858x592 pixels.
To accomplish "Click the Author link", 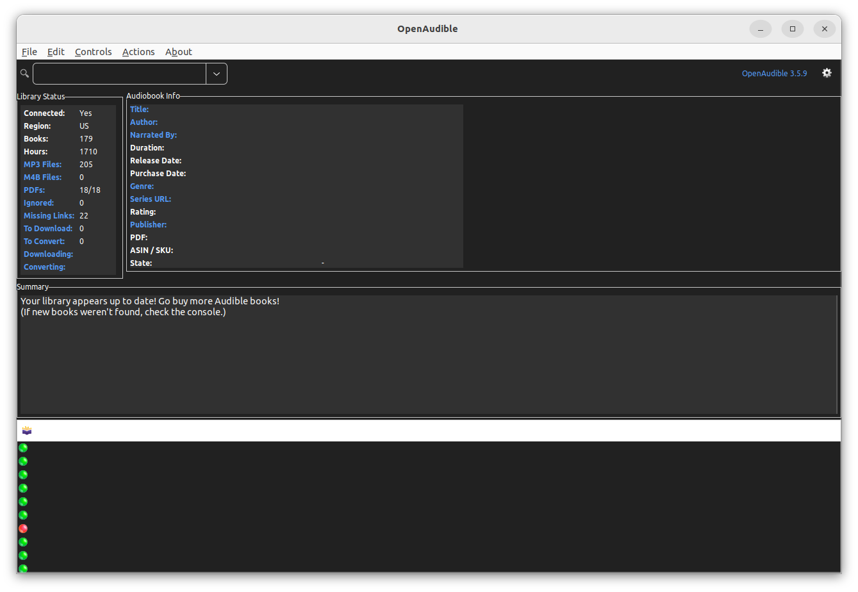I will (144, 122).
